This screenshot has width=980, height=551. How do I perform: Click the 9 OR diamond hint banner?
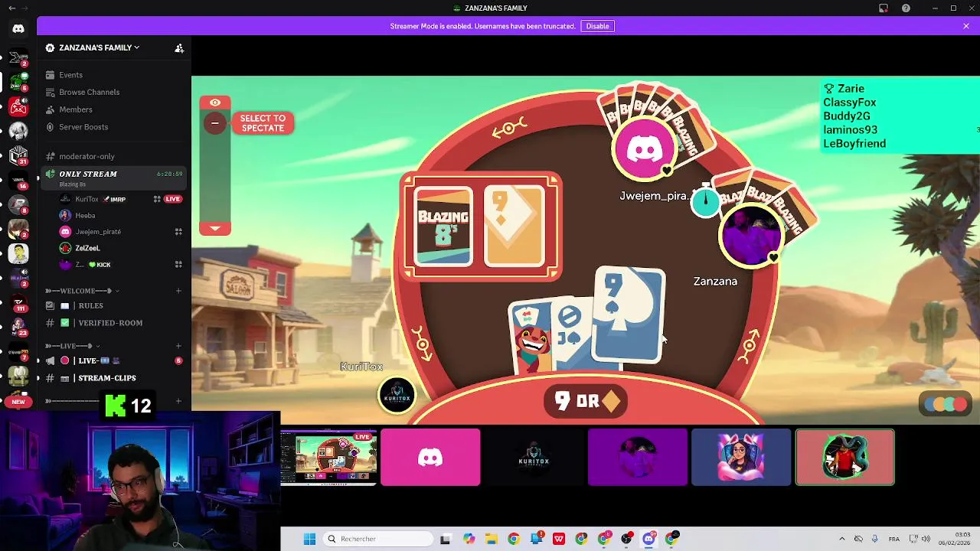click(x=586, y=401)
